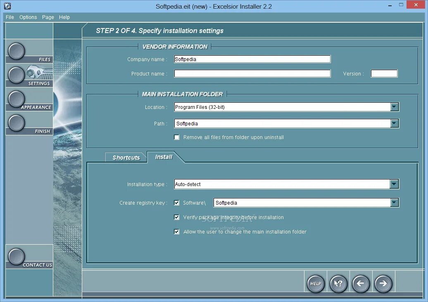Proceed with the right arrow button
The image size is (428, 302).
[383, 283]
